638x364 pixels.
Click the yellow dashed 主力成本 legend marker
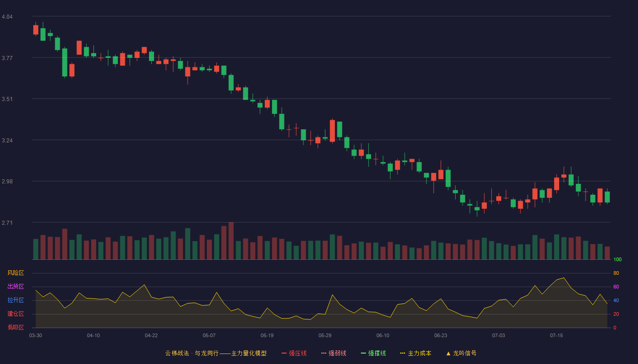403,353
